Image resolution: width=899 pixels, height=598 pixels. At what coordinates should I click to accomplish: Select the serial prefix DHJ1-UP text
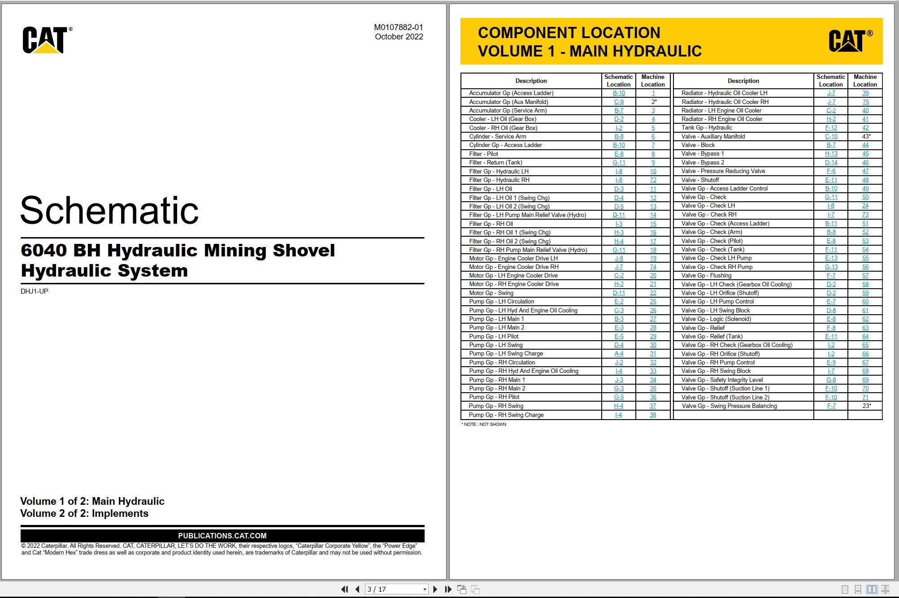tap(35, 291)
